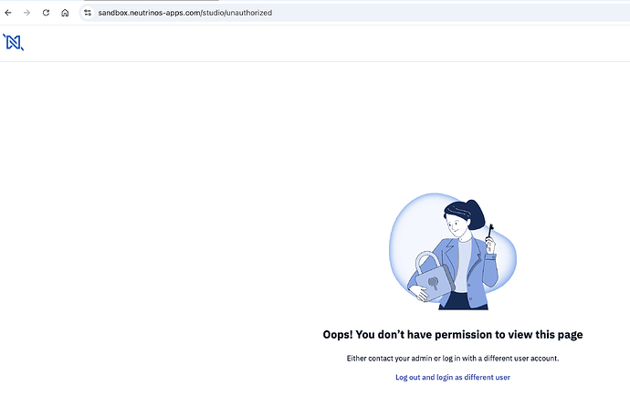Click 'sandbox.neutrinos-apps.com' domain in address bar
Screen dimensions: 630x407
tap(149, 13)
